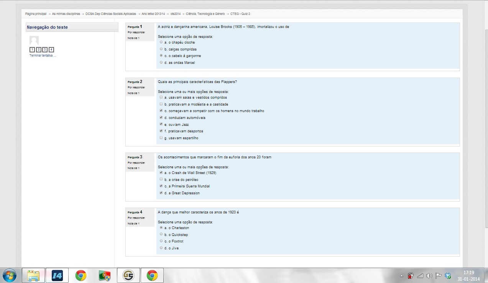
Task: Click 'Terminar tentativa ...' link
Action: click(x=43, y=56)
